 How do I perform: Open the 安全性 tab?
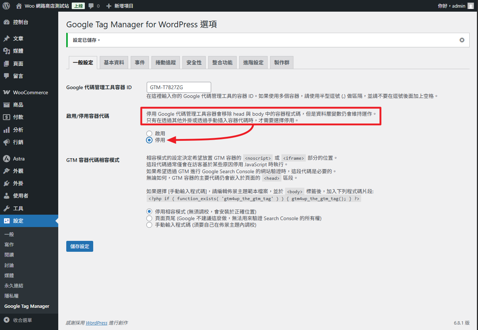point(194,63)
